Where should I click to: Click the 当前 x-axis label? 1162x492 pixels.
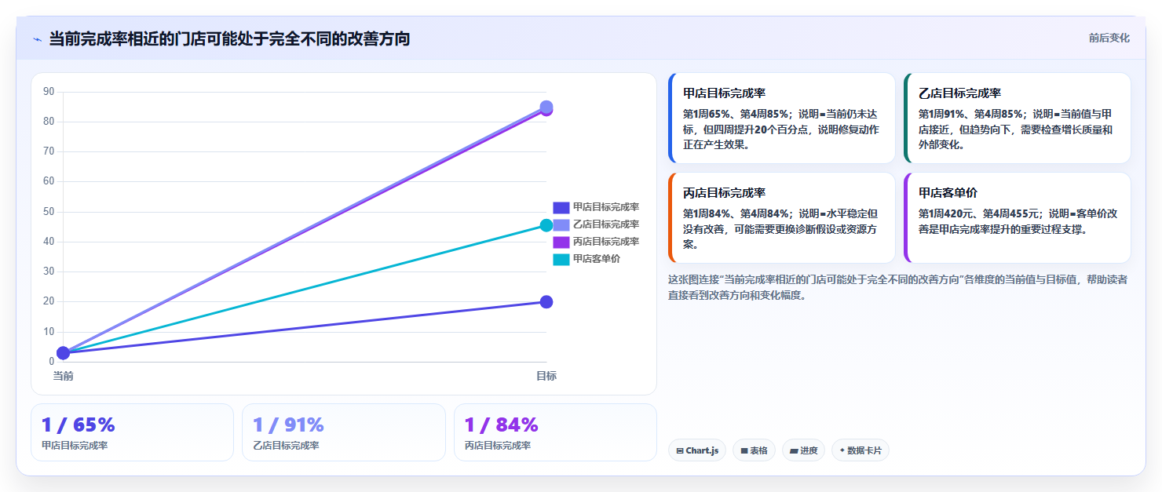pyautogui.click(x=64, y=376)
